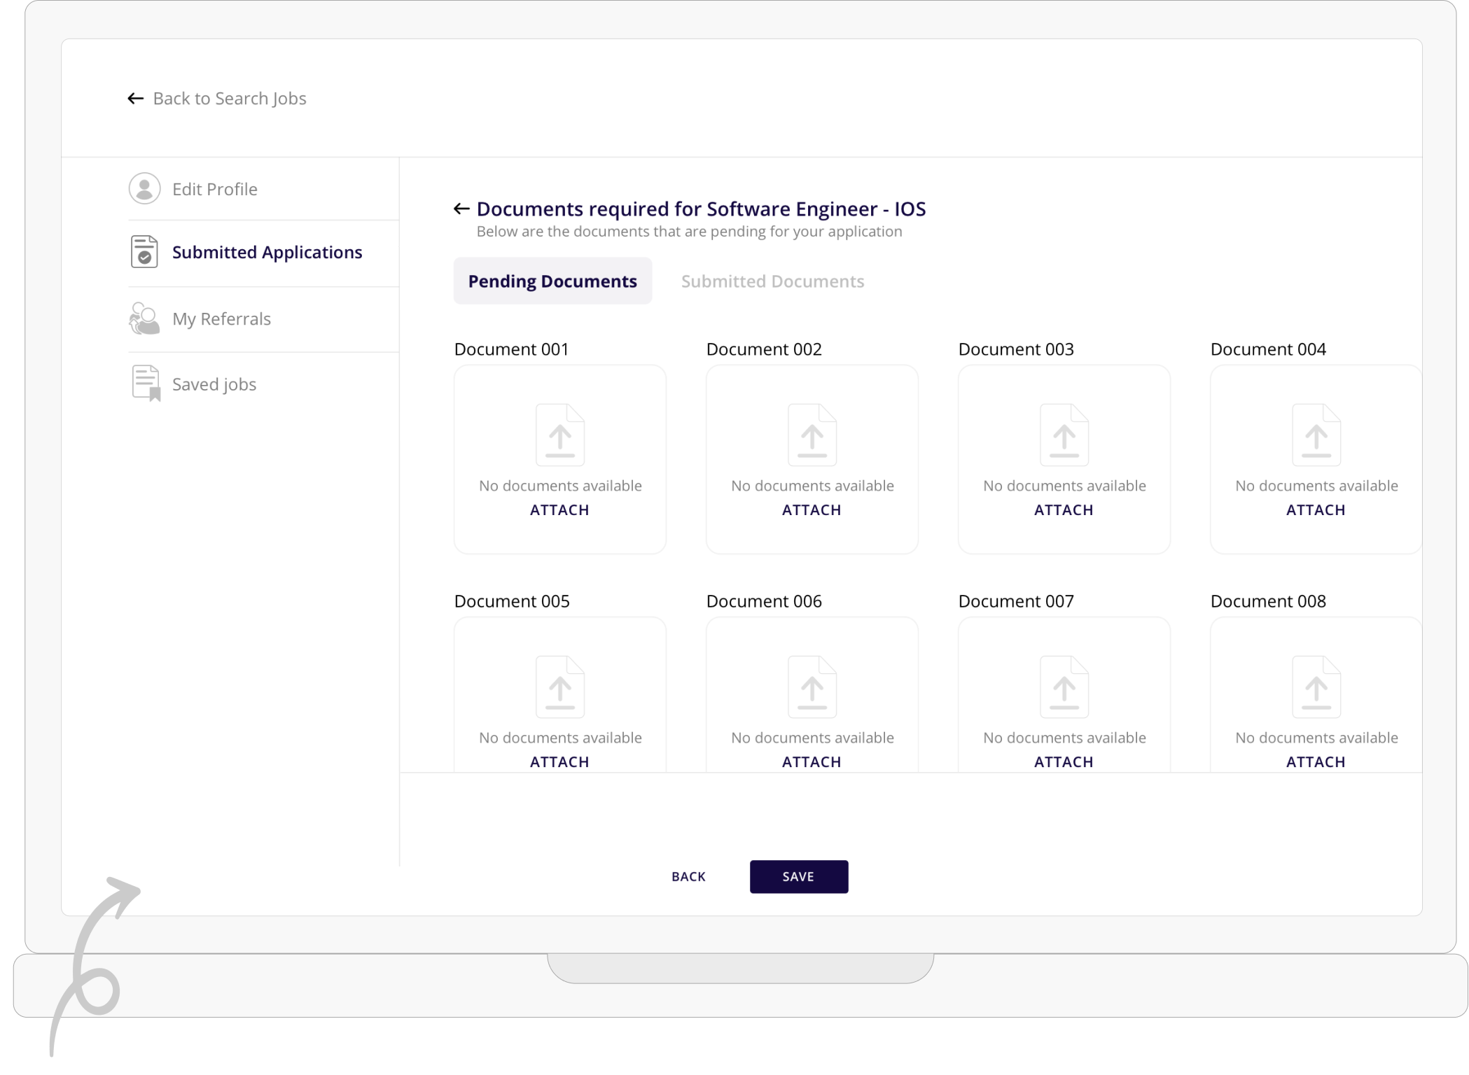Image resolution: width=1469 pixels, height=1075 pixels.
Task: Click left arrow next to Back to Search Jobs
Action: (x=135, y=99)
